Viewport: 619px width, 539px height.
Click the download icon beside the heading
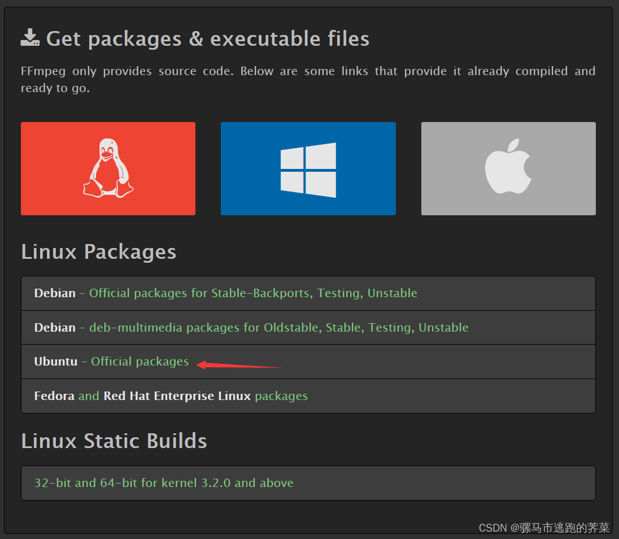pos(30,37)
